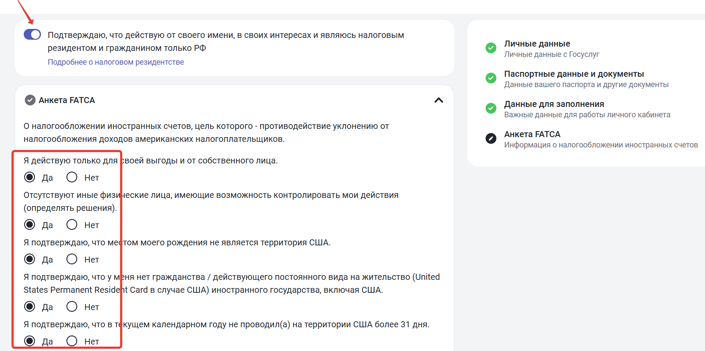Click the gray checkmark icon beside Анкета FATCA heading

tap(30, 100)
